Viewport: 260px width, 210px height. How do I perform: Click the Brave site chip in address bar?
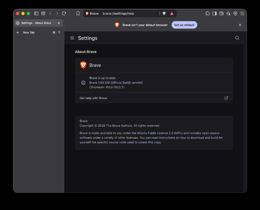click(x=92, y=13)
